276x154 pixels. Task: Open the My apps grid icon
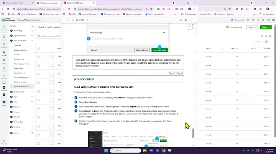click(x=4, y=75)
